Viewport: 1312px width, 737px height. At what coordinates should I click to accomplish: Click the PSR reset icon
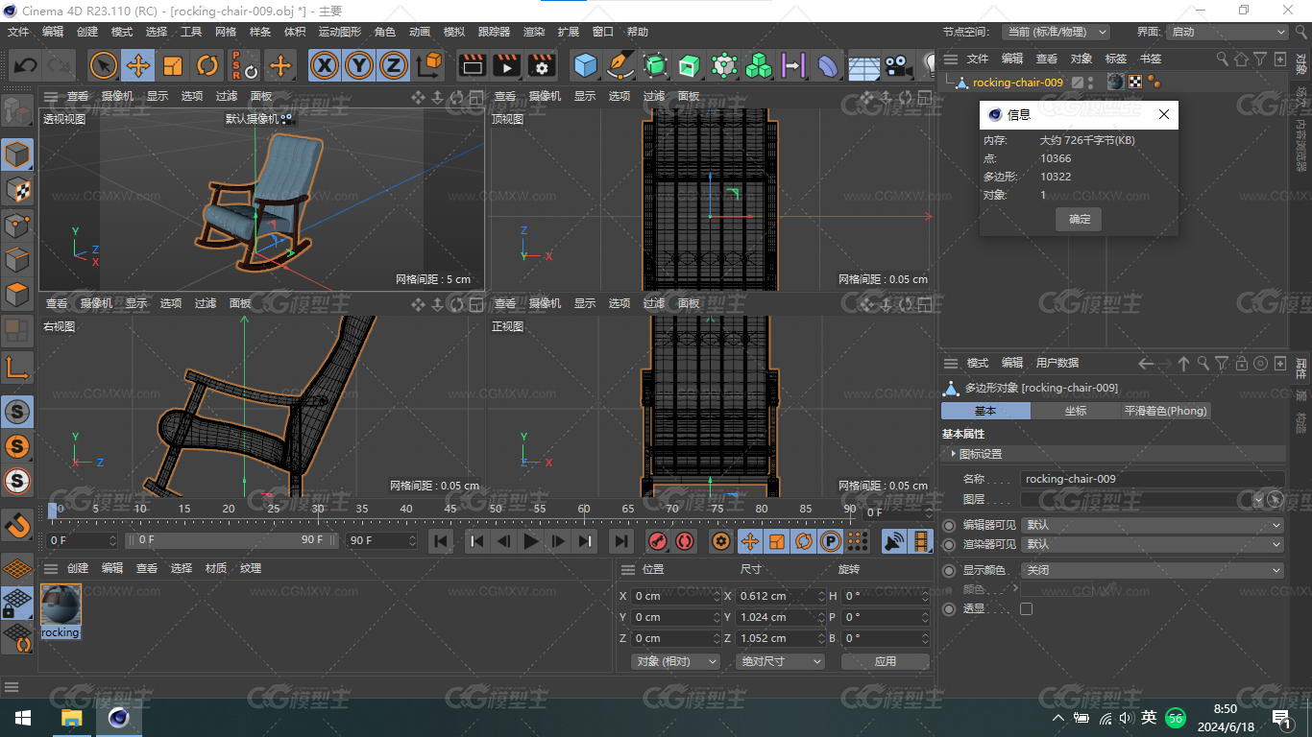[x=244, y=65]
